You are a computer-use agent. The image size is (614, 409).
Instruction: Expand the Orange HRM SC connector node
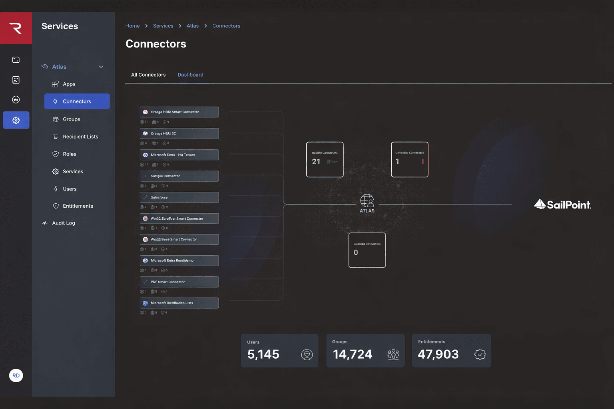point(179,133)
